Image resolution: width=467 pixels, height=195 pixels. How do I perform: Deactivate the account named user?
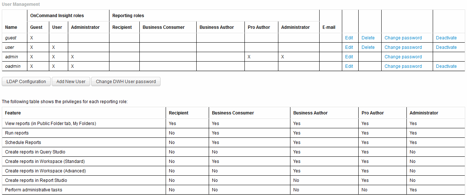[446, 47]
